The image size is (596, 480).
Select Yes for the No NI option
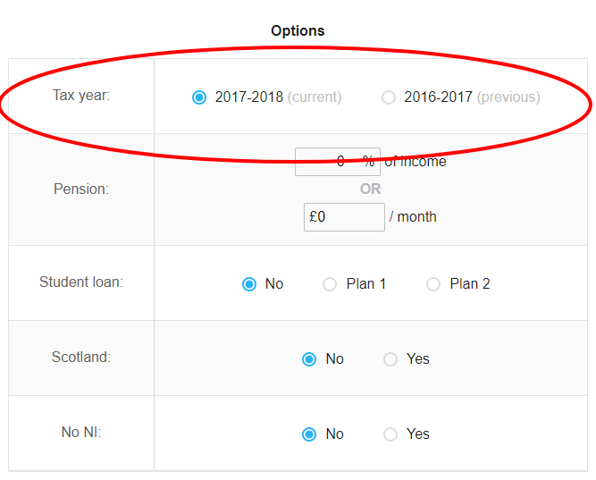pyautogui.click(x=390, y=434)
